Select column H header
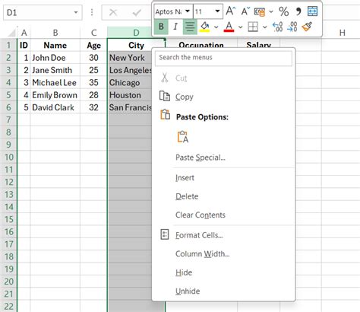Image resolution: width=360 pixels, height=312 pixels. (x=342, y=33)
